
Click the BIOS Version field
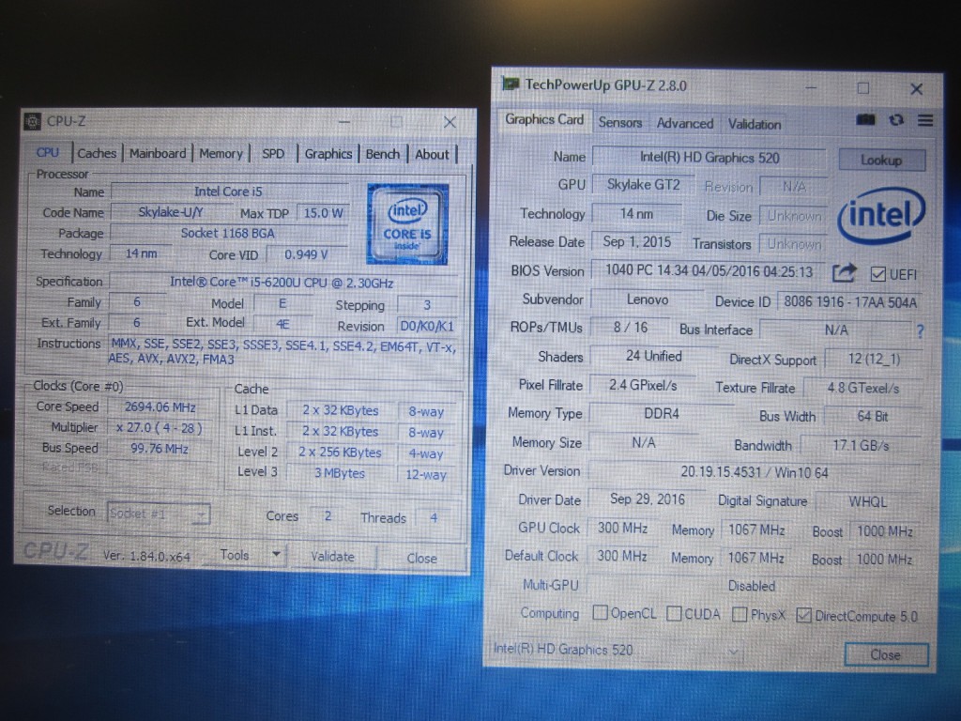(x=709, y=271)
